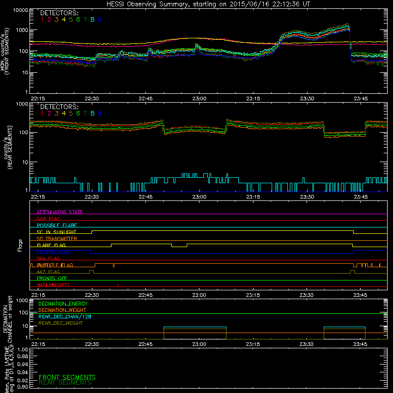Click the 0.90 livetime y-axis tick value
Image resolution: width=393 pixels, height=393 pixels.
(x=23, y=387)
